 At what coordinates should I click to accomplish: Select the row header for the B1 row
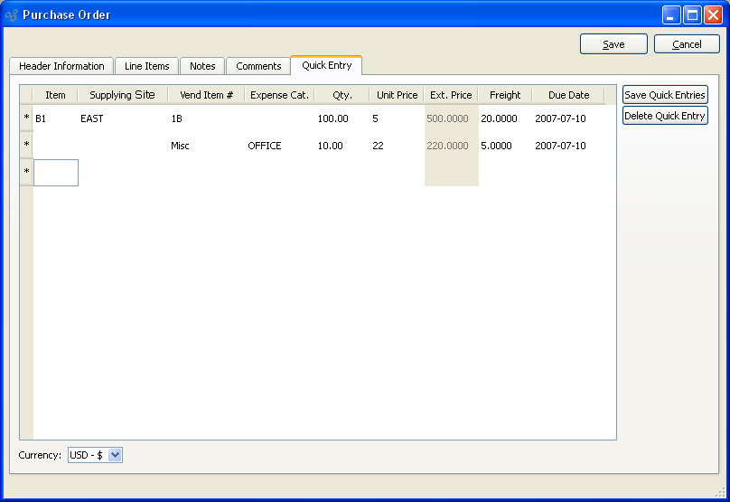pos(26,118)
